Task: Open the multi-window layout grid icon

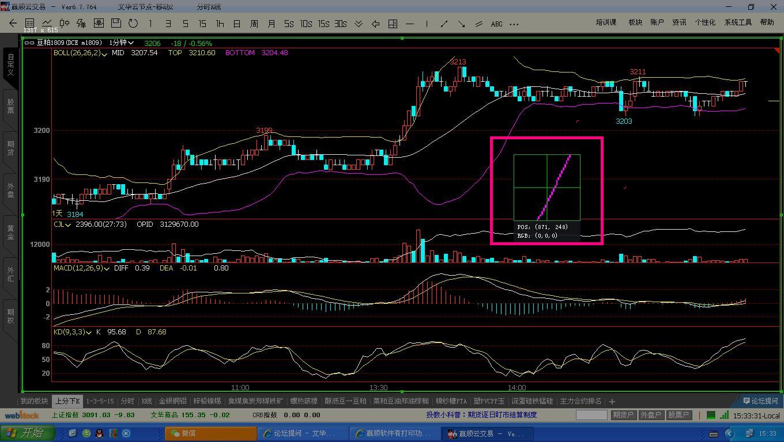Action: point(393,24)
